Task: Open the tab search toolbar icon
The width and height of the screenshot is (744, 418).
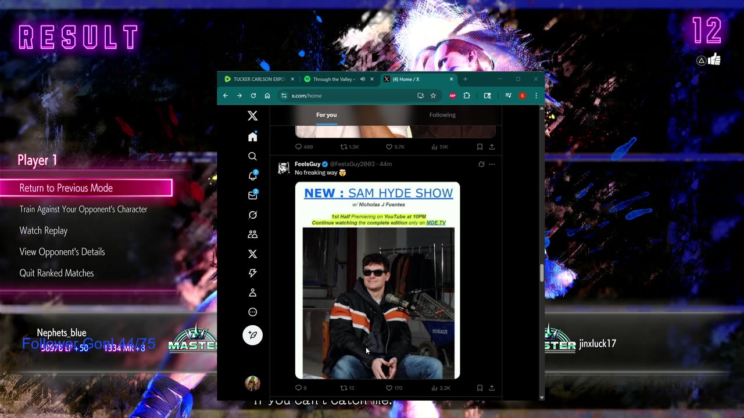Action: (488, 96)
